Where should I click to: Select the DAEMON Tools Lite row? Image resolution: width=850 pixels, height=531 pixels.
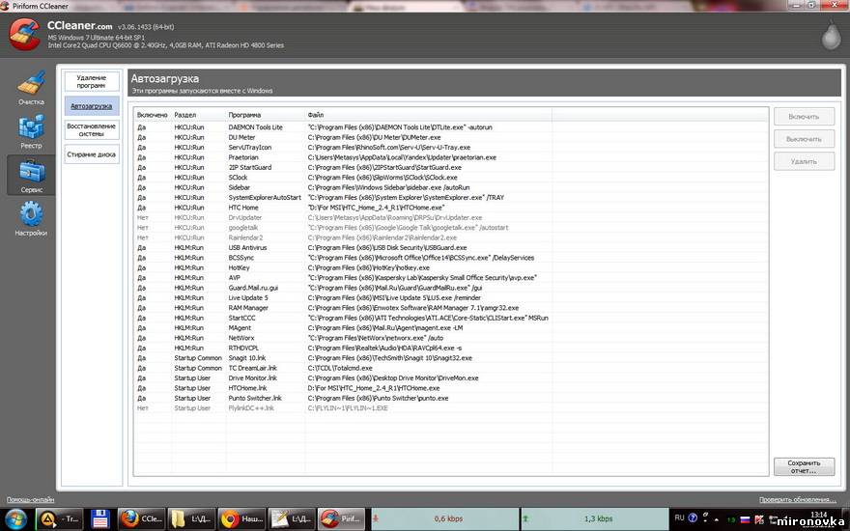coord(450,127)
